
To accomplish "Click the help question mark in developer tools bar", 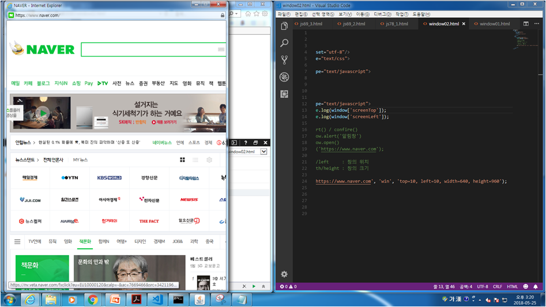I will tap(246, 142).
